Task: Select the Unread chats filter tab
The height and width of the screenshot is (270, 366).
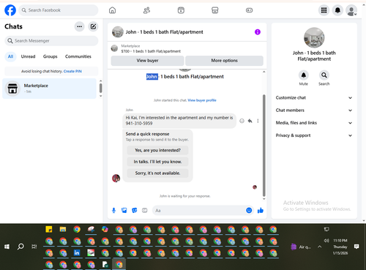Action: (28, 56)
